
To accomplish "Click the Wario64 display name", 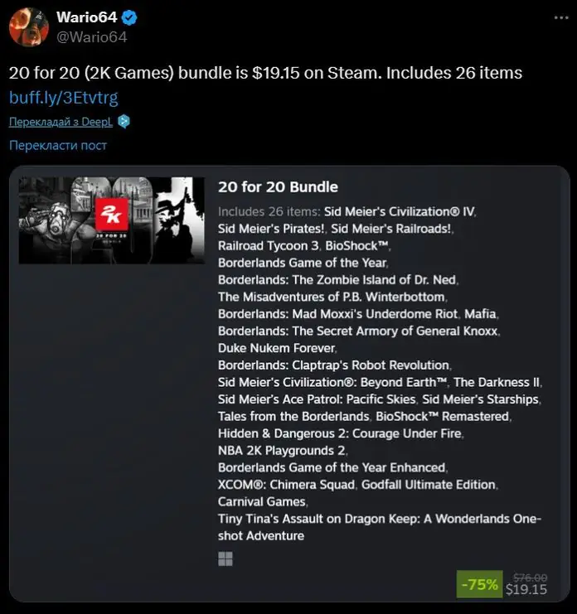I will pyautogui.click(x=86, y=17).
